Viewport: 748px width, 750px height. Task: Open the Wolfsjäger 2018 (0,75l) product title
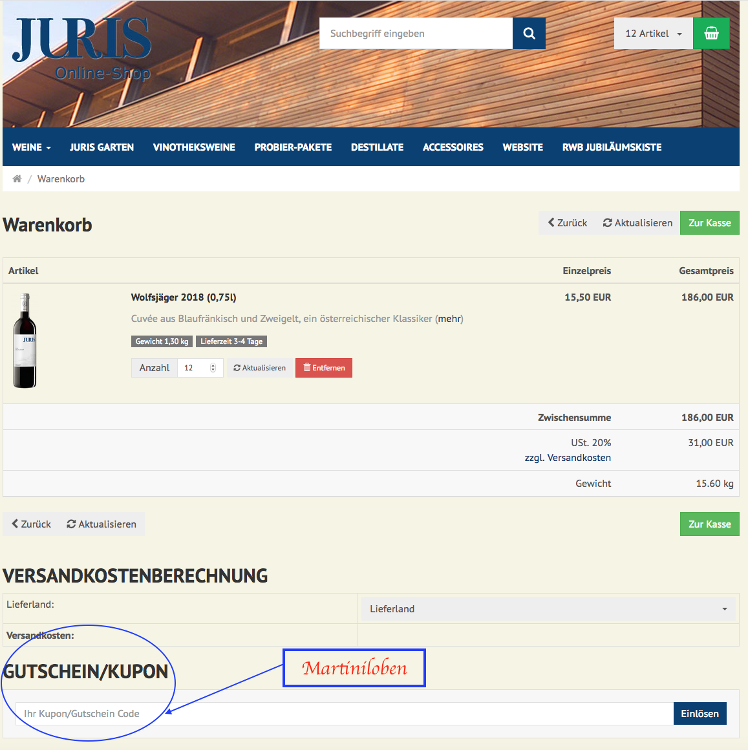[x=184, y=297]
